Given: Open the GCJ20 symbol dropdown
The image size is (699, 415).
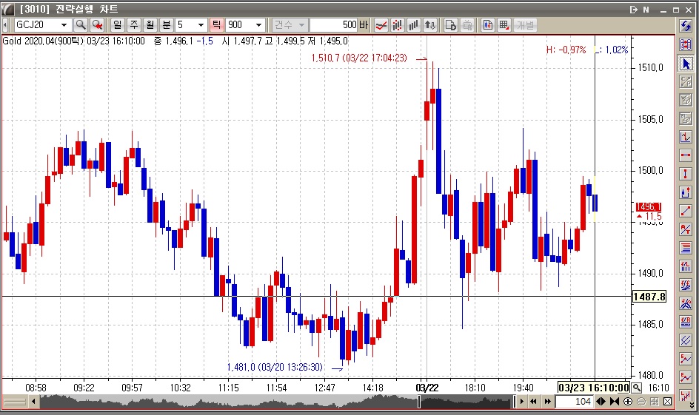Looking at the screenshot, I should tap(64, 25).
